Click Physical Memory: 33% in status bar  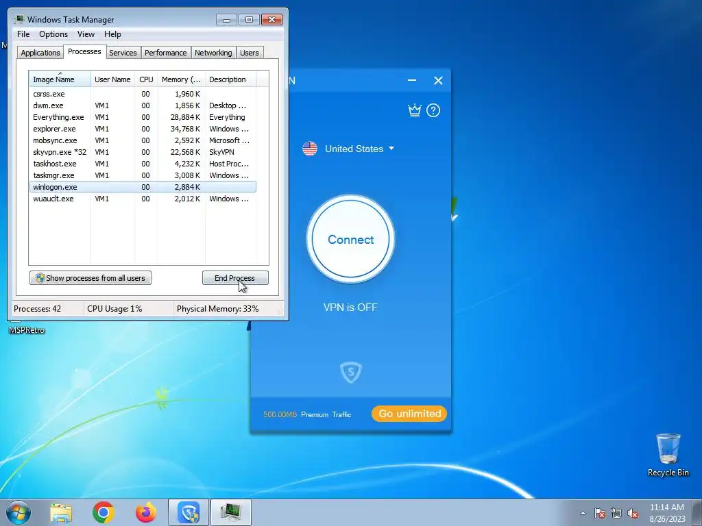(x=217, y=309)
